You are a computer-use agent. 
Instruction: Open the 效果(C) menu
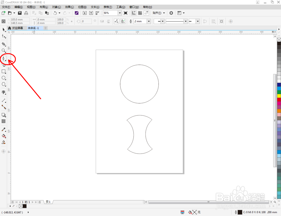click(69, 7)
